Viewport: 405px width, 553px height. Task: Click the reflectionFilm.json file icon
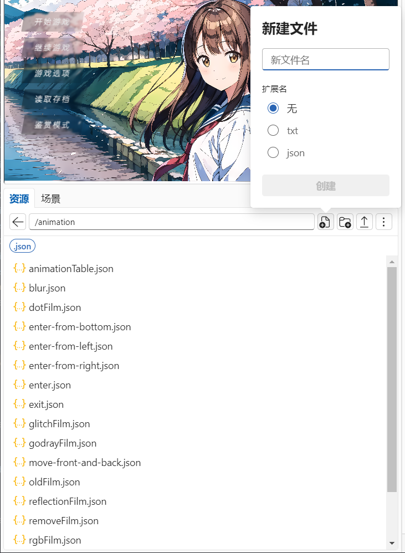click(19, 501)
